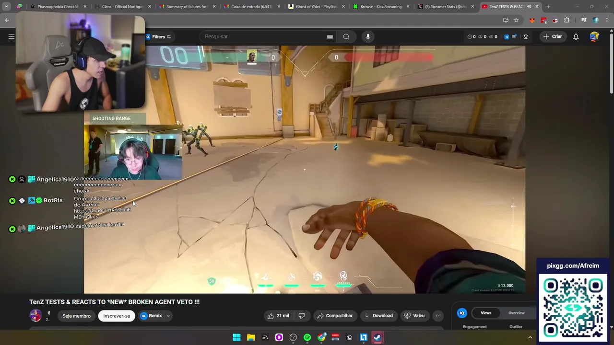The image size is (614, 345).
Task: Open the on-screen keyboard icon in search box
Action: pyautogui.click(x=330, y=36)
